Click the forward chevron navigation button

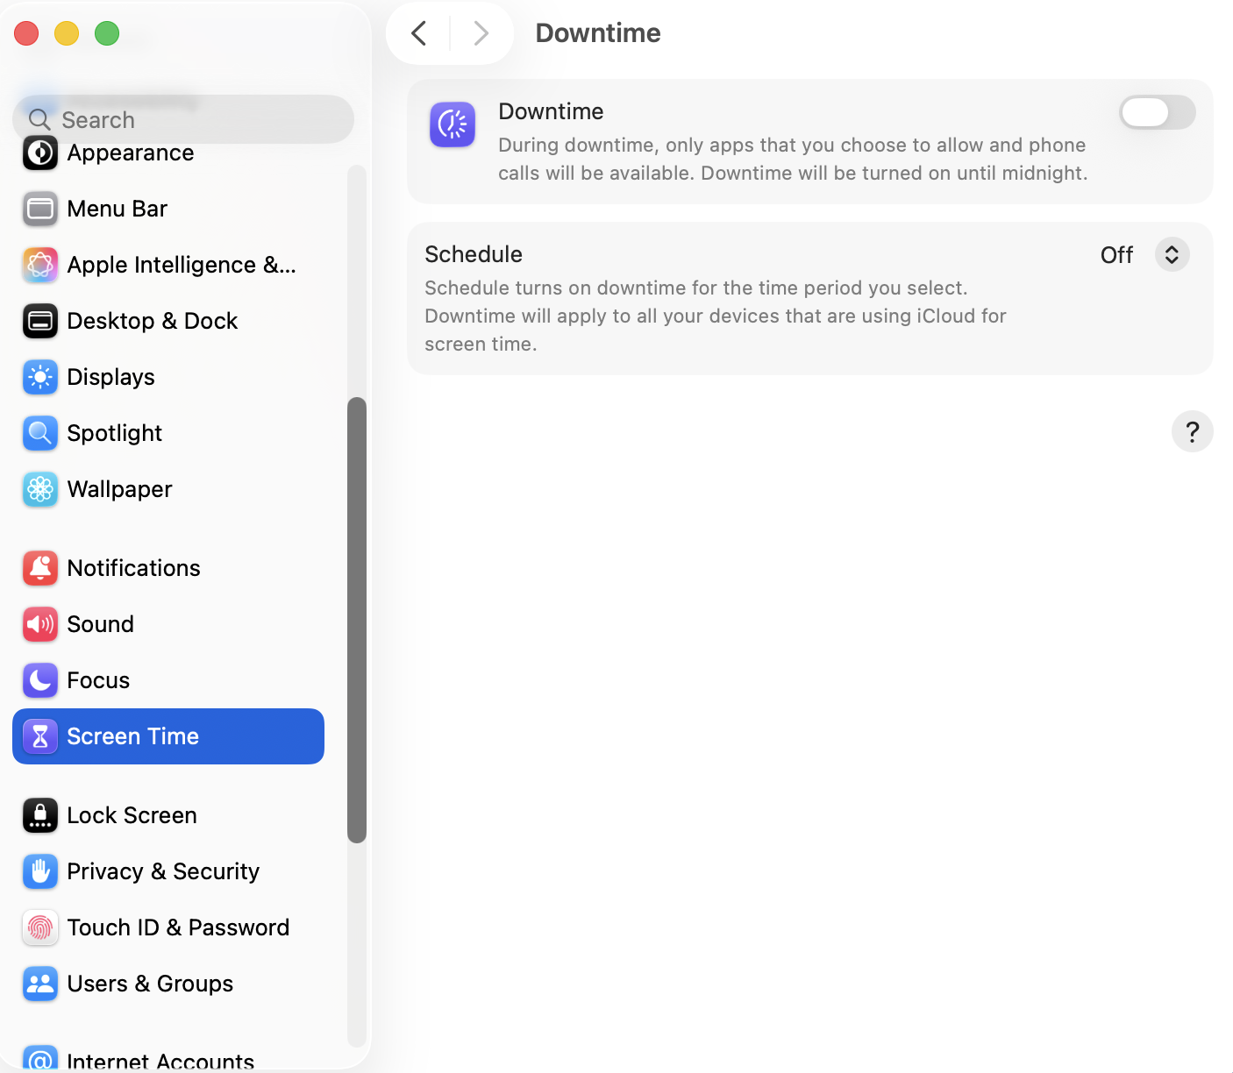(481, 33)
